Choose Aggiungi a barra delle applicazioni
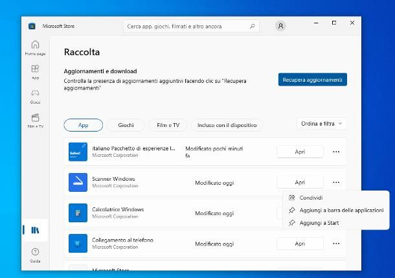The height and width of the screenshot is (278, 395). tap(336, 210)
